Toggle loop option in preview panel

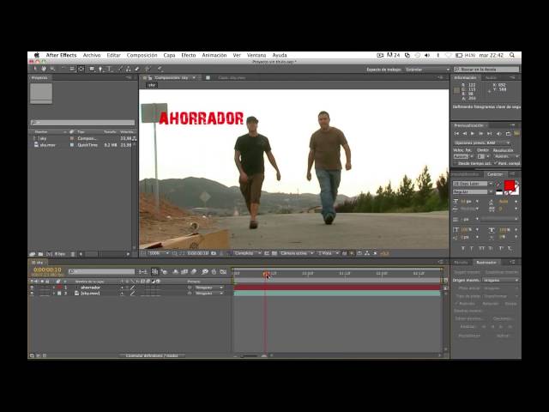pos(508,134)
